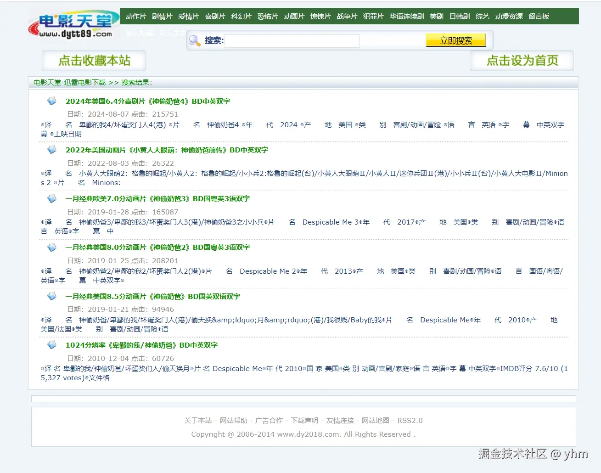Click the book icon beside 小黄人大眼萌 result
Viewport: 601px width, 473px height.
tap(52, 150)
